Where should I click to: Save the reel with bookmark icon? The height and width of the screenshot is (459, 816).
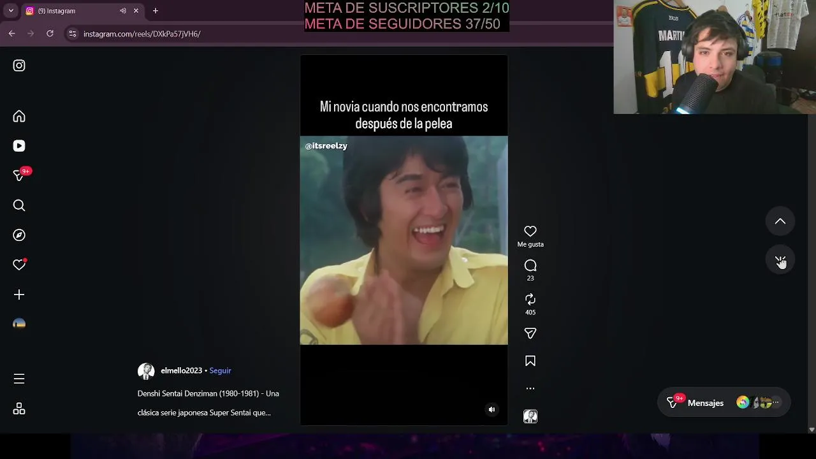point(530,361)
